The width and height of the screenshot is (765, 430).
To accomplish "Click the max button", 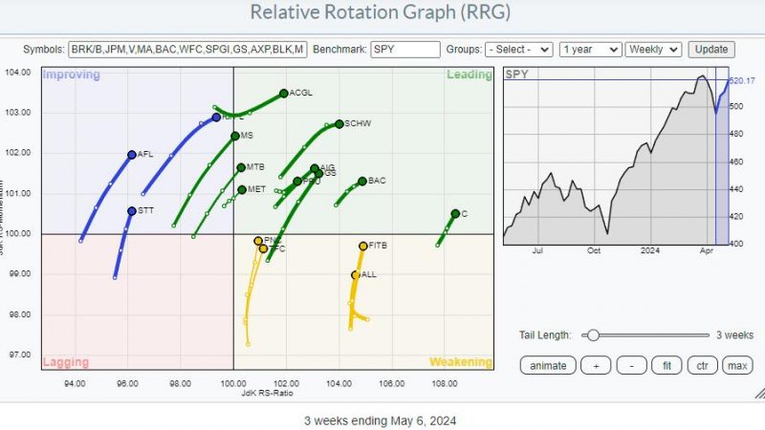I will [x=737, y=366].
